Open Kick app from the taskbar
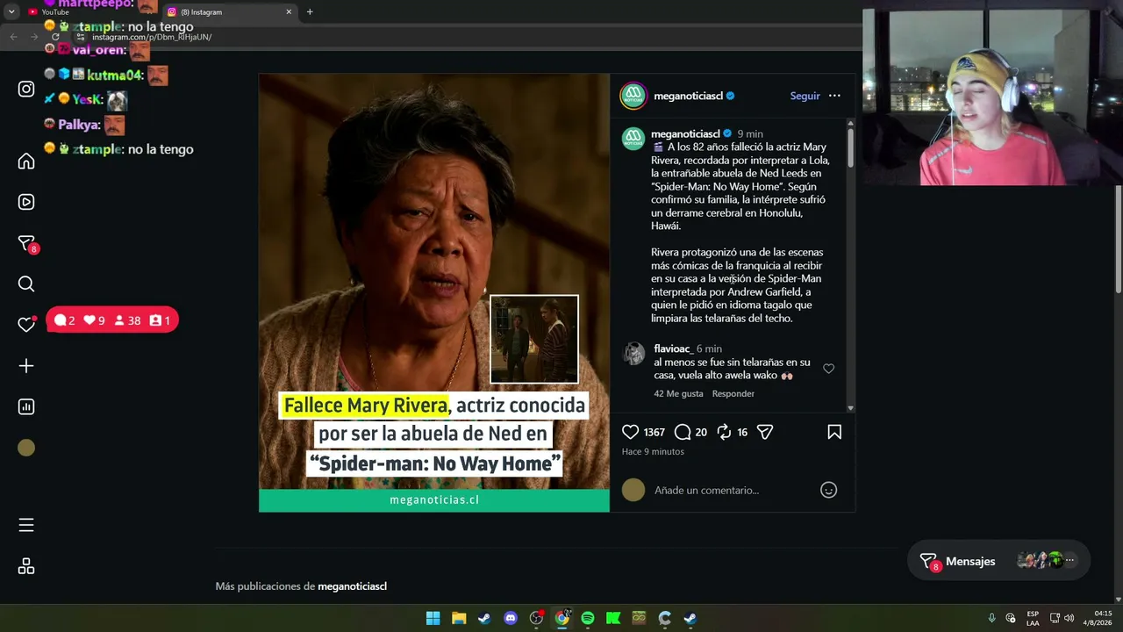 pos(613,618)
